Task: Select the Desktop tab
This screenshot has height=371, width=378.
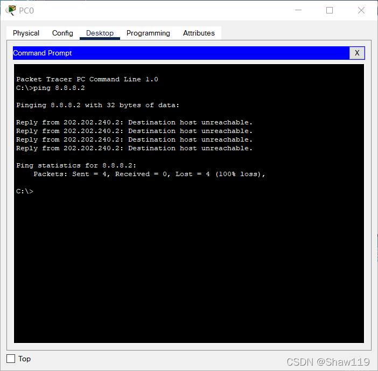Action: 100,33
